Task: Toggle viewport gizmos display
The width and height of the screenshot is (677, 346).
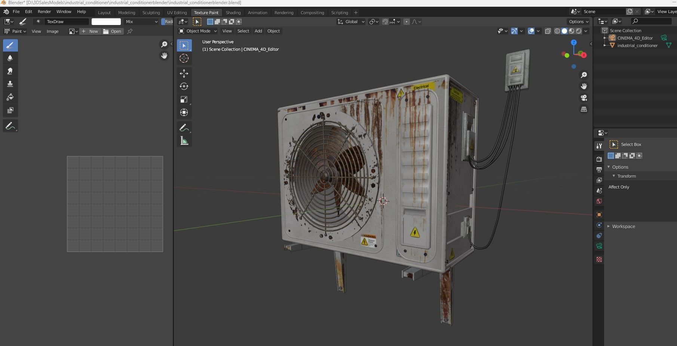Action: pyautogui.click(x=514, y=31)
